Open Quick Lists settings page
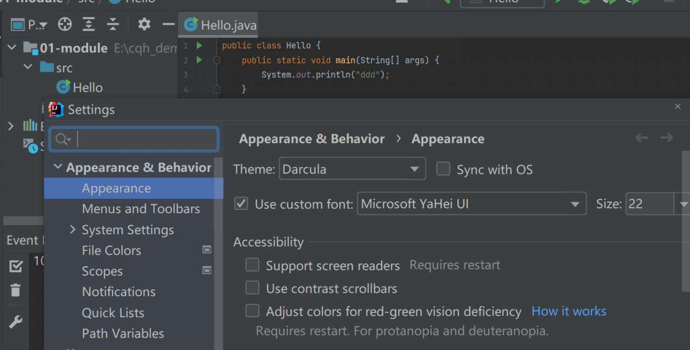This screenshot has width=690, height=350. click(x=113, y=313)
